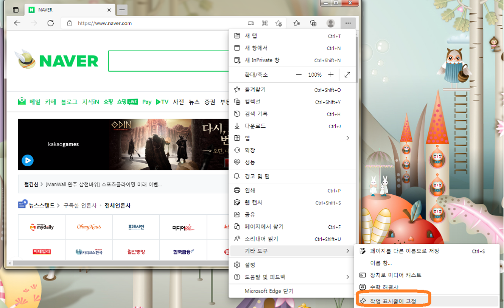Expand the 앱 submenu arrow
The image size is (504, 308).
(348, 138)
